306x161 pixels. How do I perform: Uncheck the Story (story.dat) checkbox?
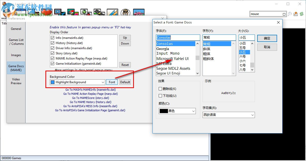point(52,53)
